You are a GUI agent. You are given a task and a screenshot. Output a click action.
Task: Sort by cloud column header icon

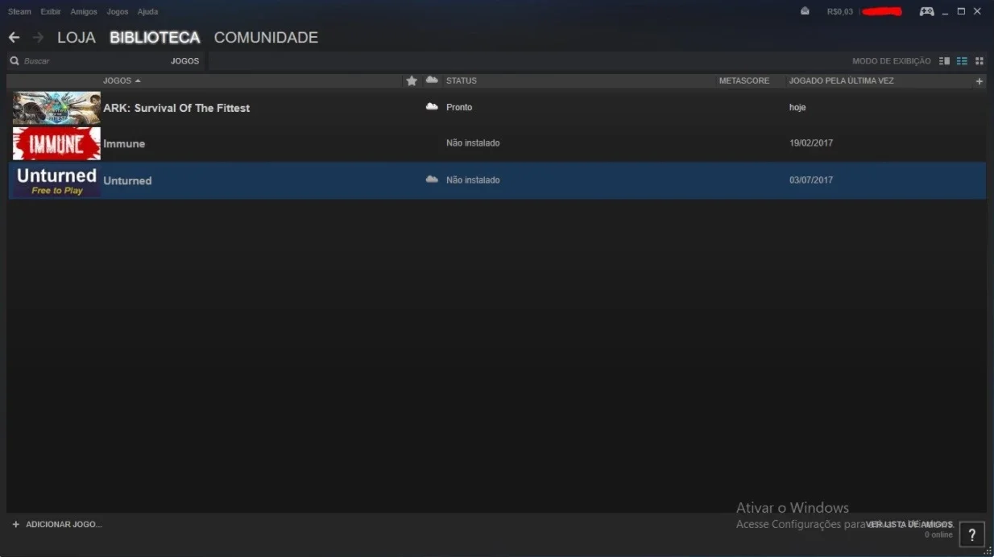pyautogui.click(x=432, y=80)
